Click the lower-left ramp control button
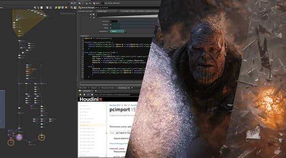The height and width of the screenshot is (158, 286). (91, 17)
